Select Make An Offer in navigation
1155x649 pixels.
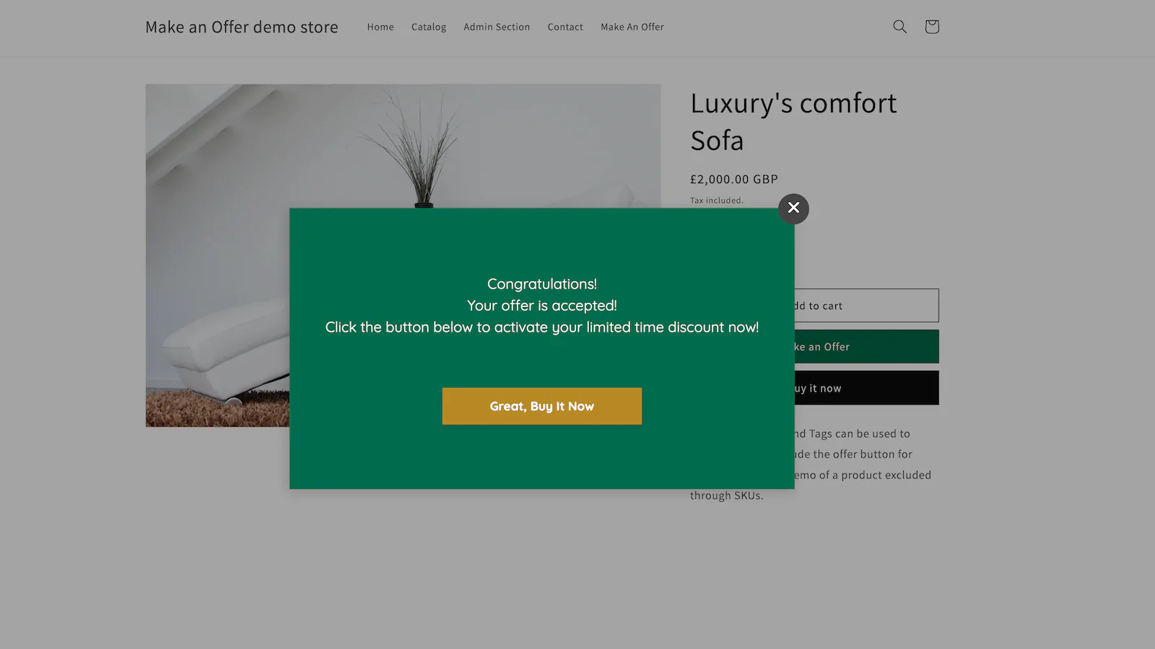click(x=632, y=27)
